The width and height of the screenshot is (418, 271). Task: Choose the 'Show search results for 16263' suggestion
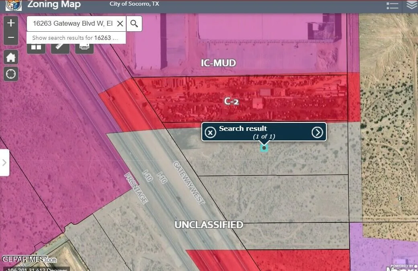pyautogui.click(x=76, y=38)
